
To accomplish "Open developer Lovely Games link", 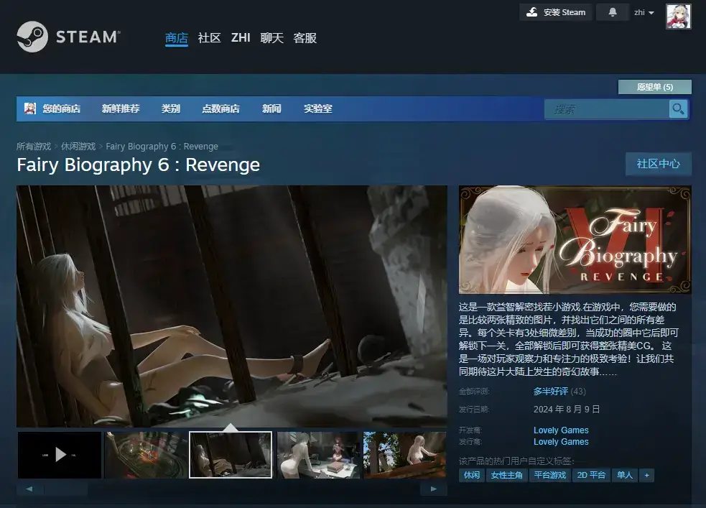I will click(561, 430).
